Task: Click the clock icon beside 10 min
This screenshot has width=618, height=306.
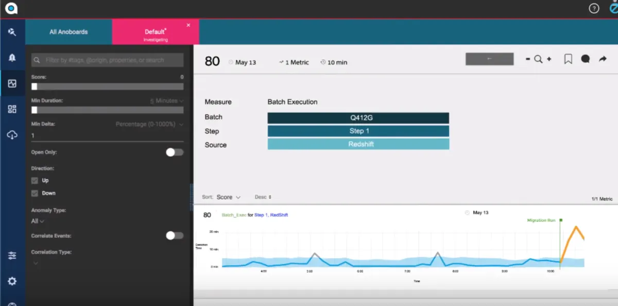Action: [323, 62]
